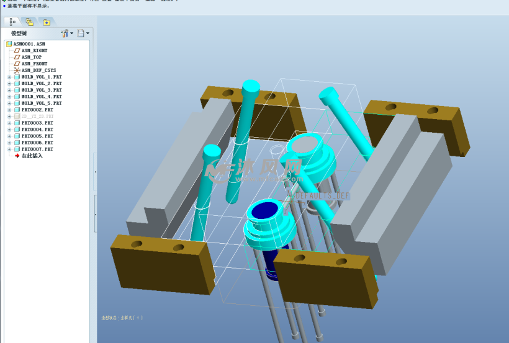
Task: Switch to the Model Tree tab
Action: tap(13, 22)
